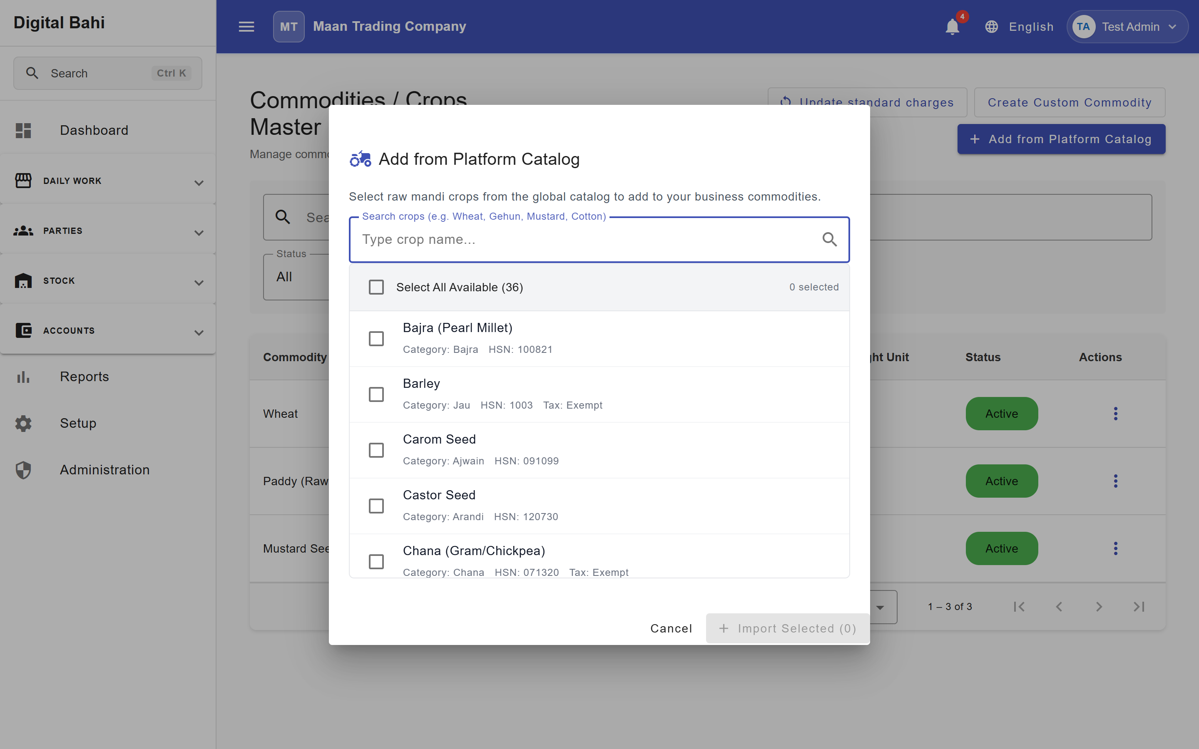
Task: Open actions menu for Wheat row
Action: (1116, 414)
